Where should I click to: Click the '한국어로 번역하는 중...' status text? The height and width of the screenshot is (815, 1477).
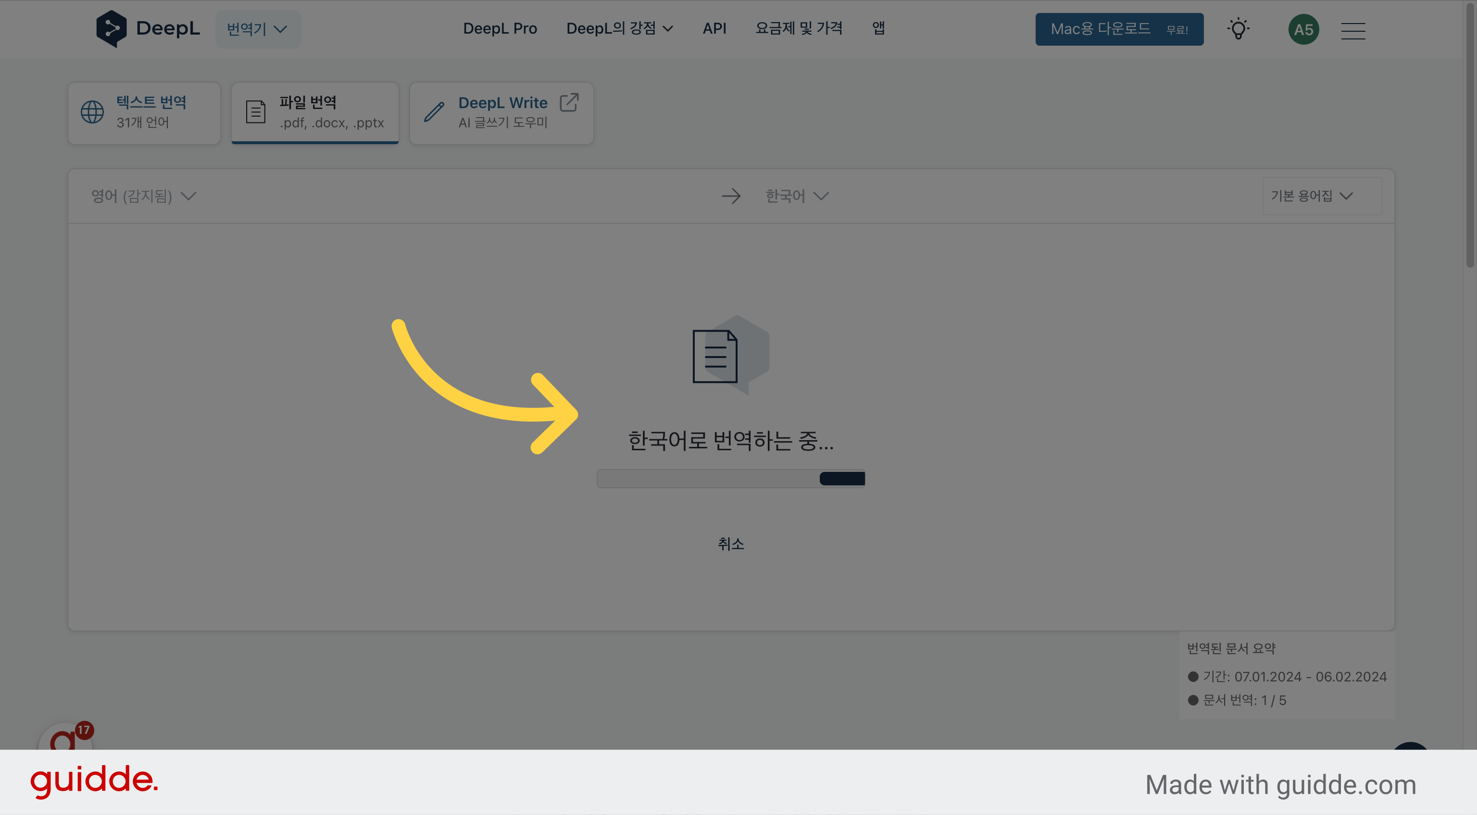[730, 441]
